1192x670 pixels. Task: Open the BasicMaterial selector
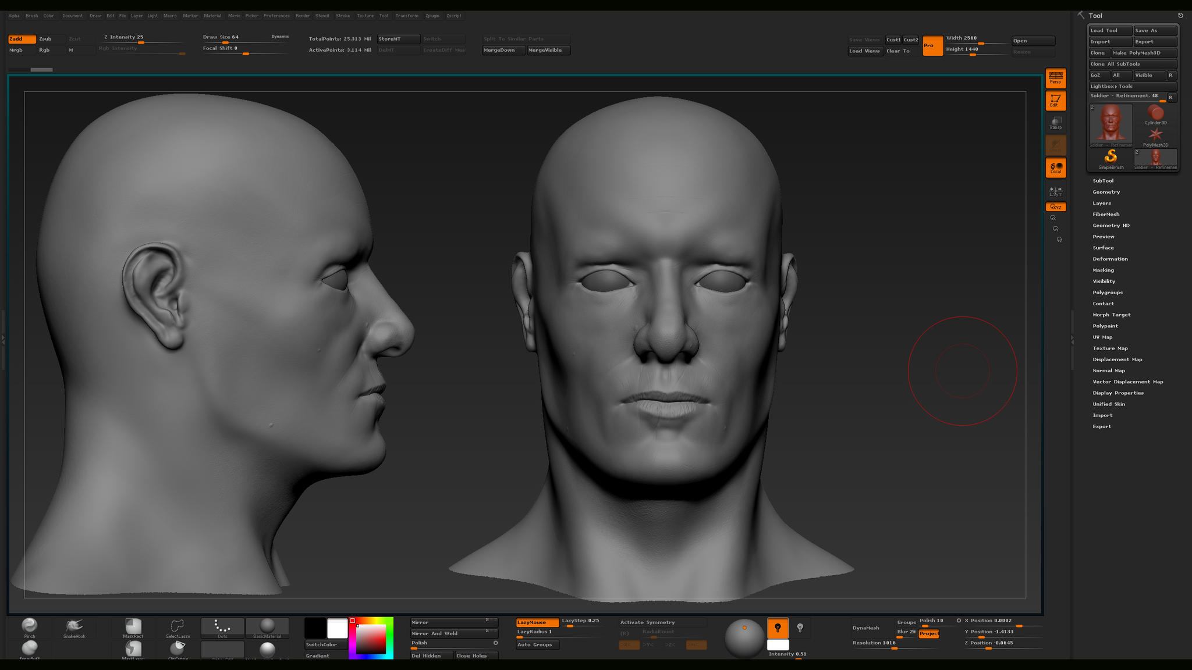coord(267,628)
